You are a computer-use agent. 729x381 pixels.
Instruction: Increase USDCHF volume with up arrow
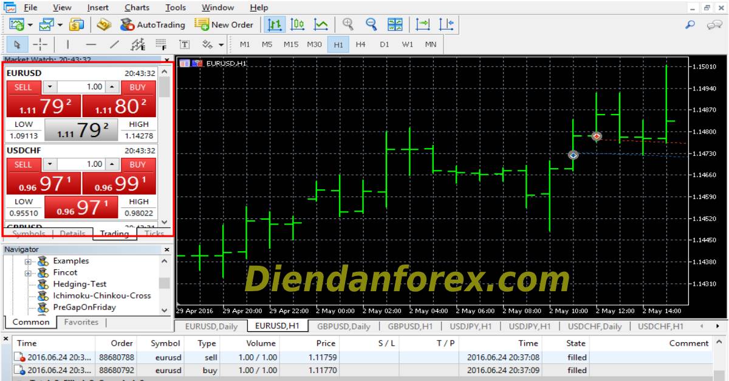click(x=111, y=164)
